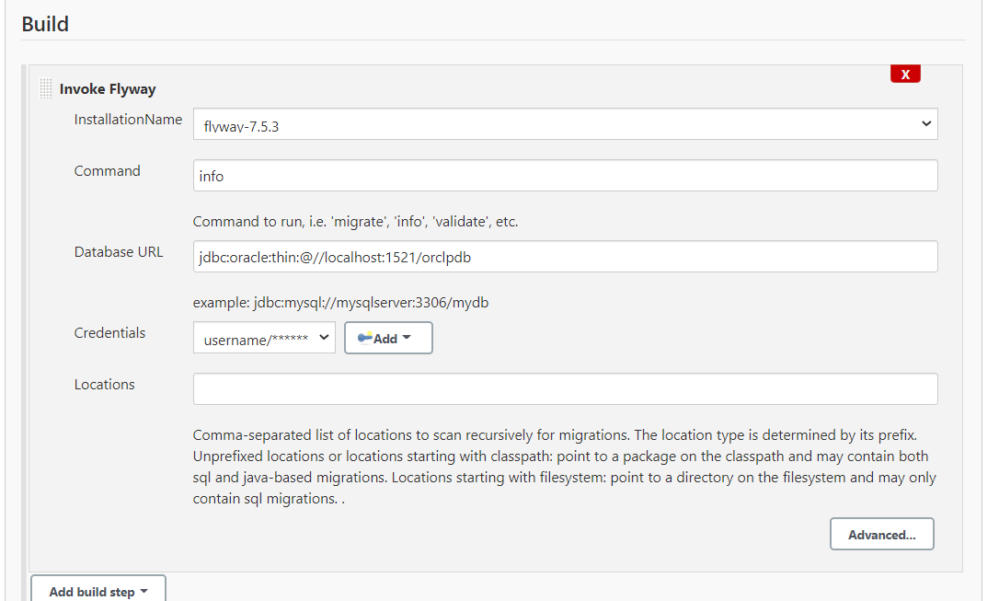Click the jdbc:mysql example hint text
The width and height of the screenshot is (999, 601).
339,302
